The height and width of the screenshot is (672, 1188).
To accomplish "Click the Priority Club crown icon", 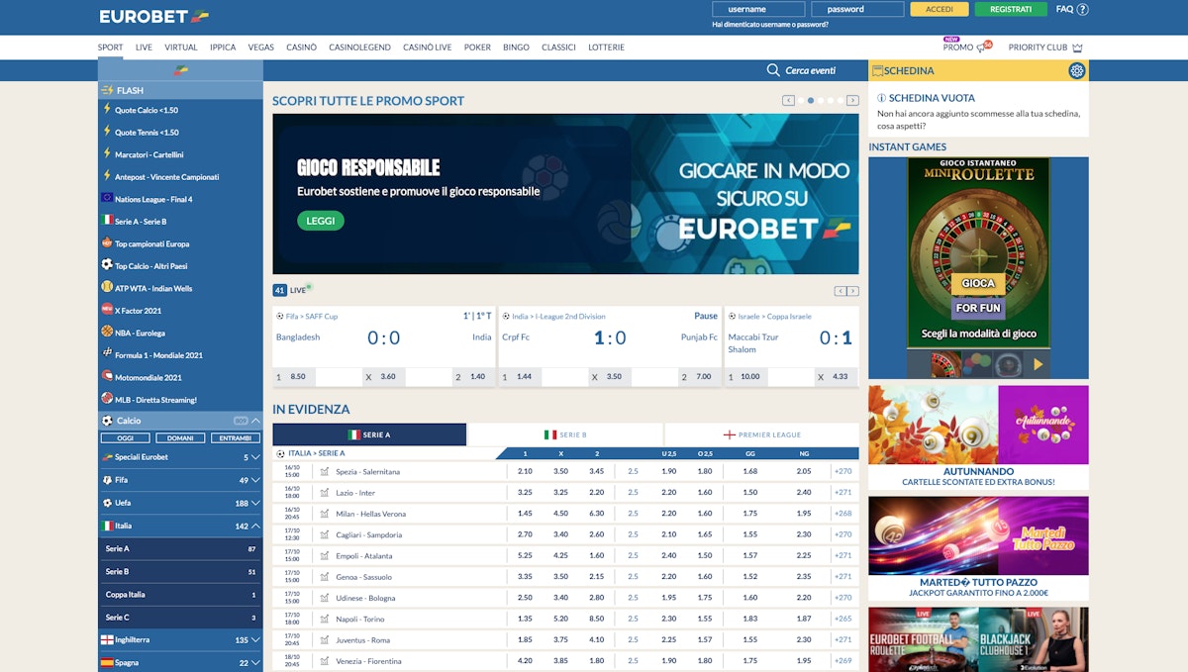I will 1077,46.
